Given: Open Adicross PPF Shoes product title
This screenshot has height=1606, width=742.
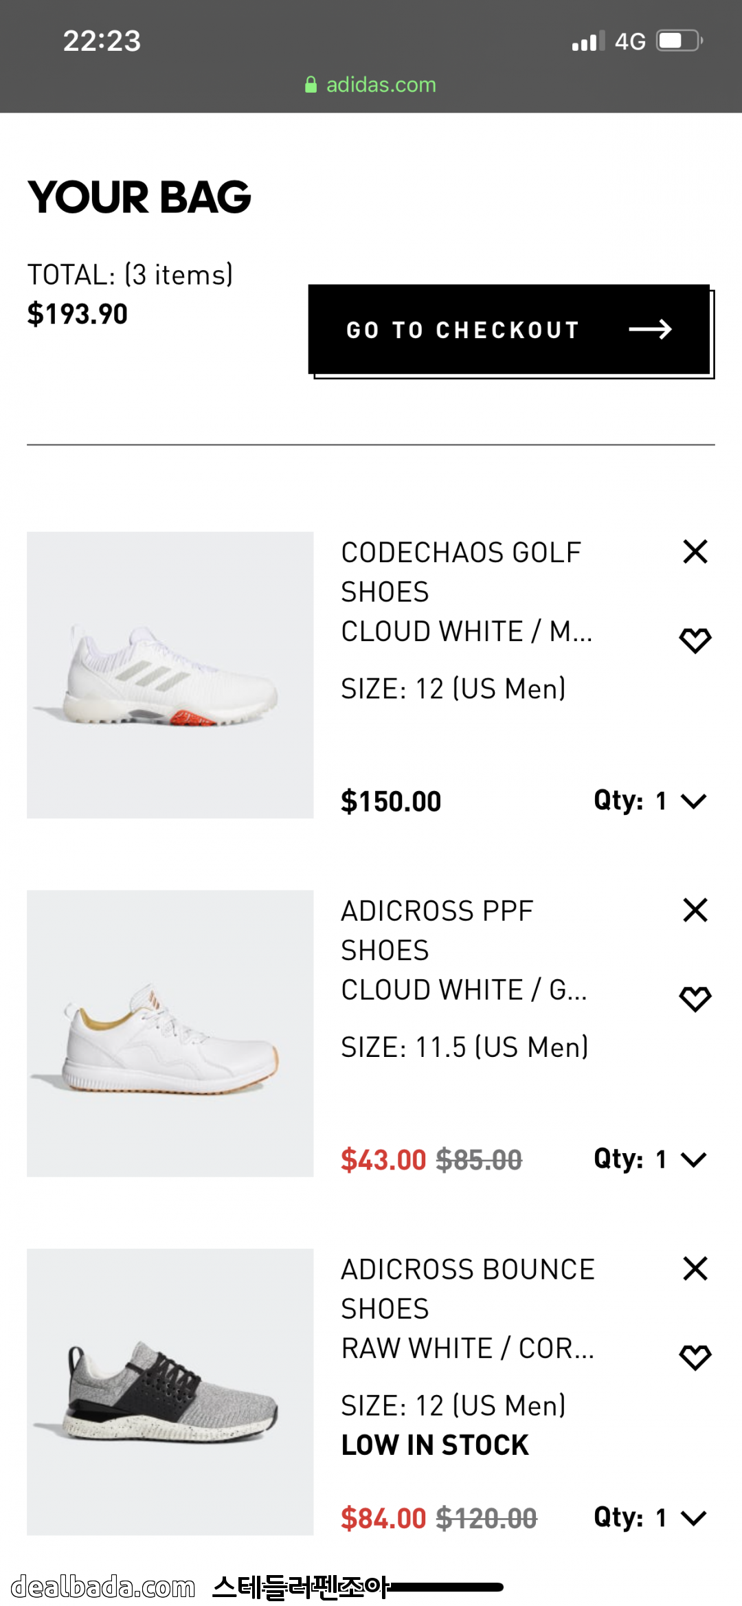Looking at the screenshot, I should tap(437, 930).
